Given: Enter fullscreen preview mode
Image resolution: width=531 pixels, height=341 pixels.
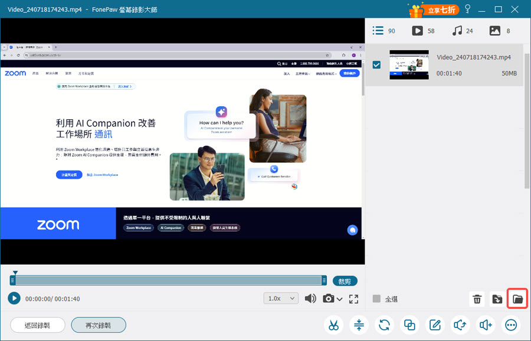Looking at the screenshot, I should [x=353, y=299].
